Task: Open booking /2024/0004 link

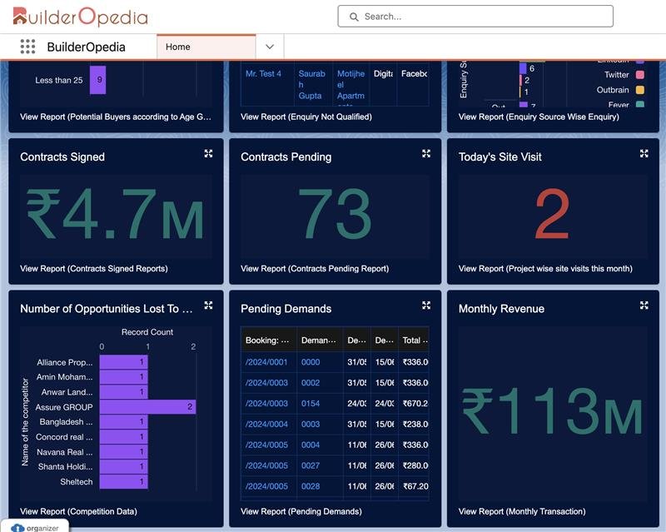Action: [x=266, y=424]
